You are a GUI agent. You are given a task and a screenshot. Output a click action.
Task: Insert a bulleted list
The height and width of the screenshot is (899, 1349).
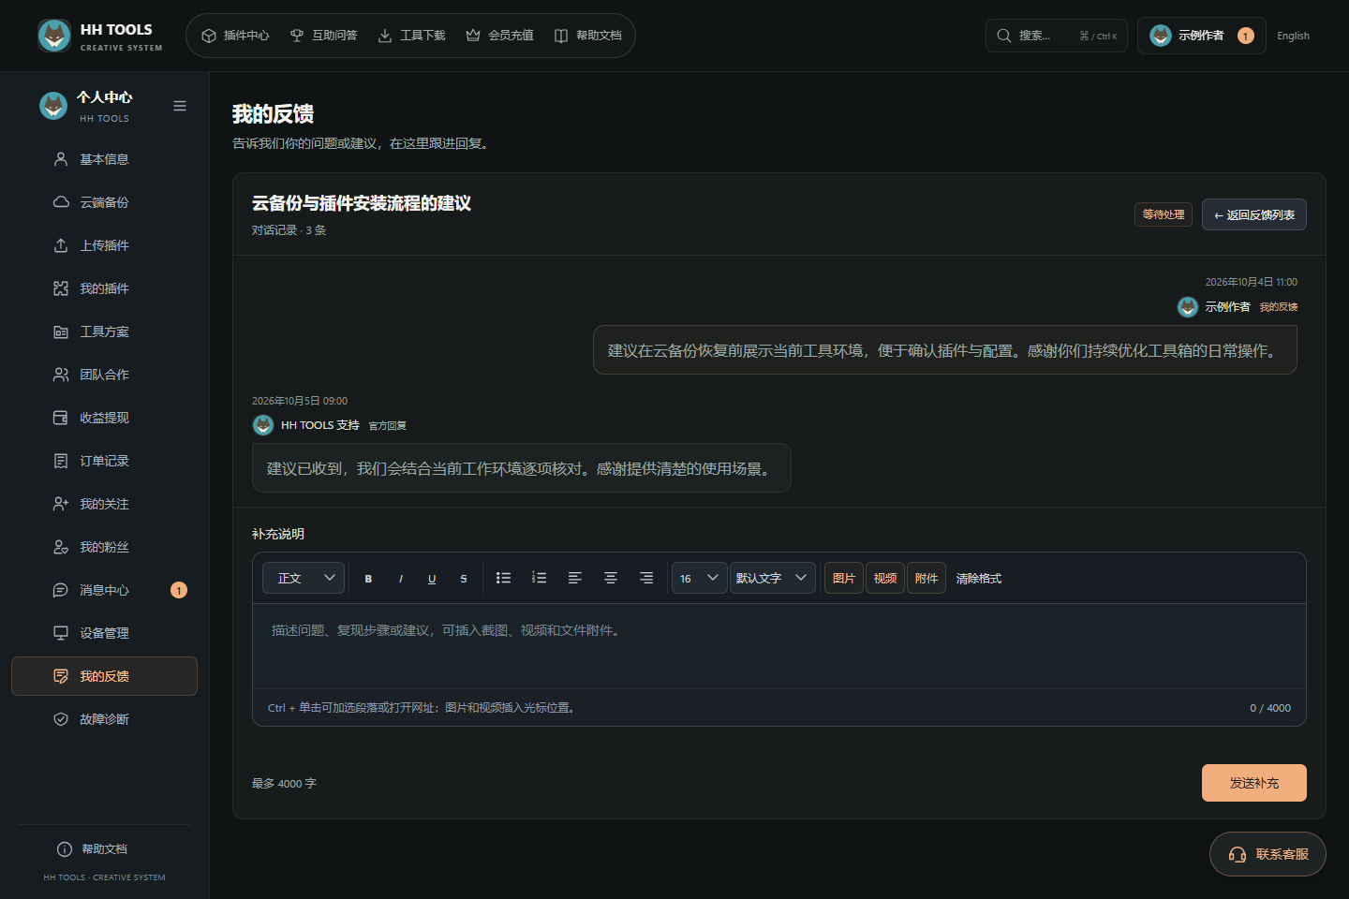pyautogui.click(x=503, y=578)
